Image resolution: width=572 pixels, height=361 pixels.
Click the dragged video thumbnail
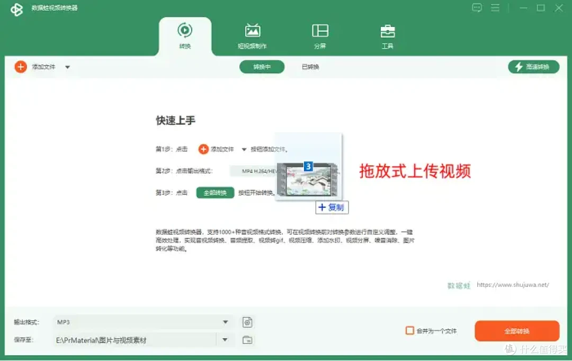click(x=308, y=179)
